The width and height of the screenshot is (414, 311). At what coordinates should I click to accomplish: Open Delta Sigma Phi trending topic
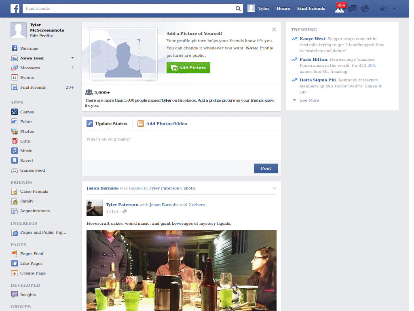coord(318,80)
